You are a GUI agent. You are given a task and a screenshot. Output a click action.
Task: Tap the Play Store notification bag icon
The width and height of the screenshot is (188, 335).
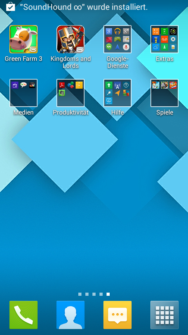[x=11, y=7]
